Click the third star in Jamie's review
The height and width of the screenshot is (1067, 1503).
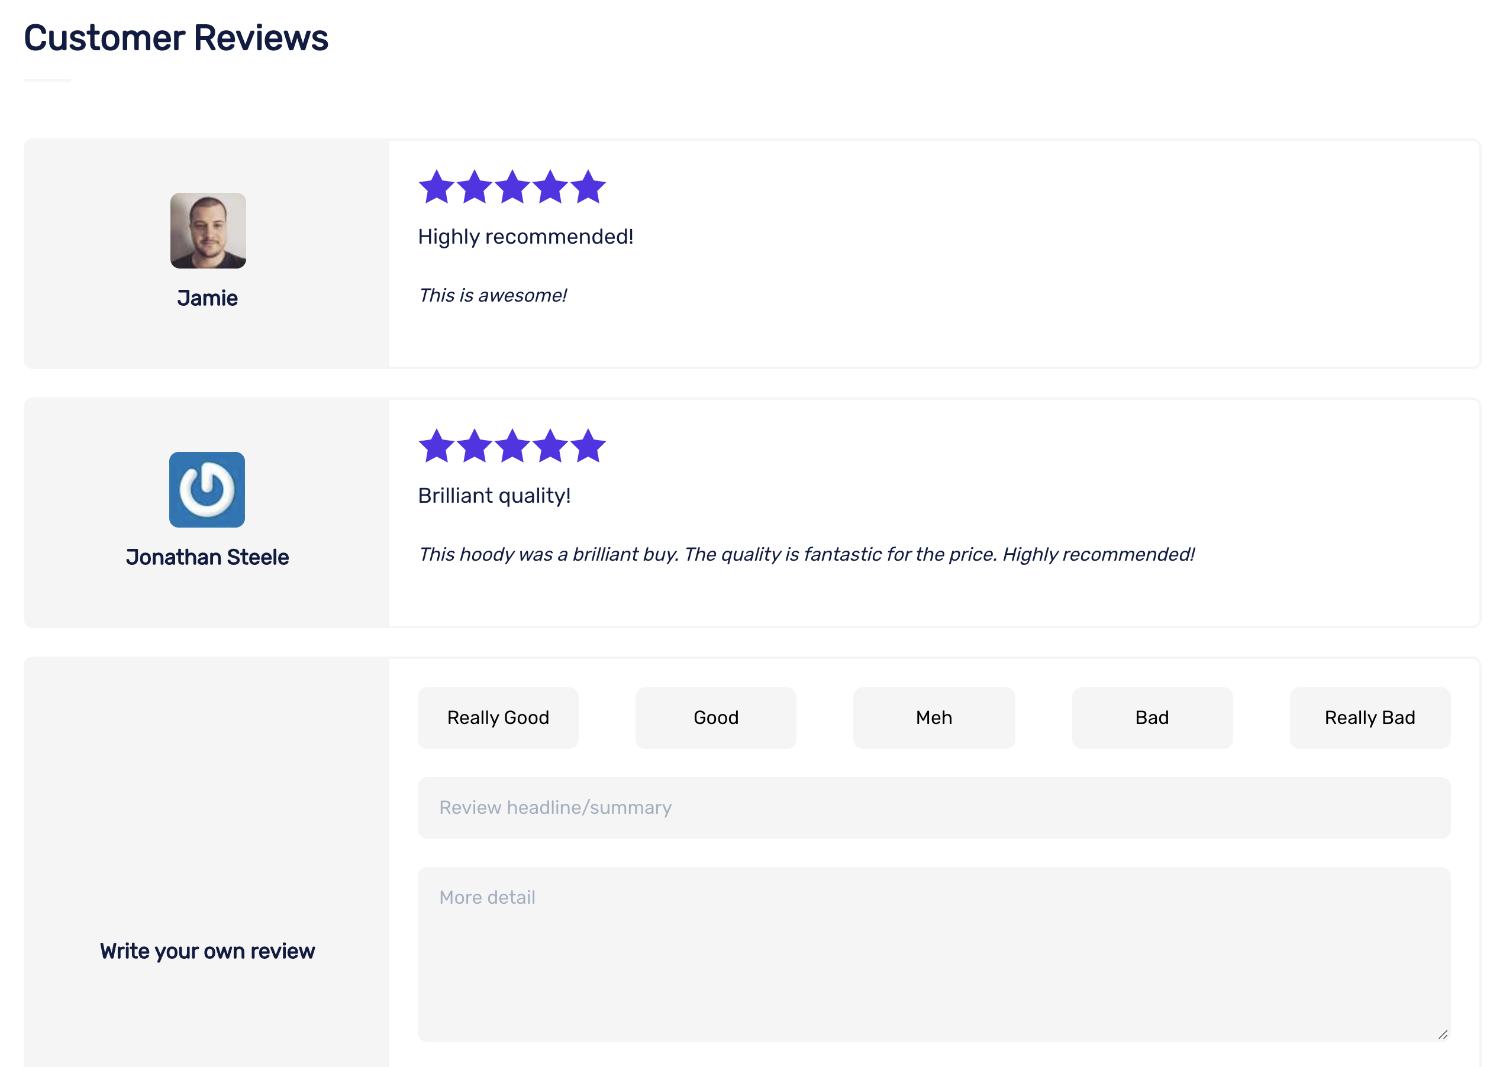point(512,188)
